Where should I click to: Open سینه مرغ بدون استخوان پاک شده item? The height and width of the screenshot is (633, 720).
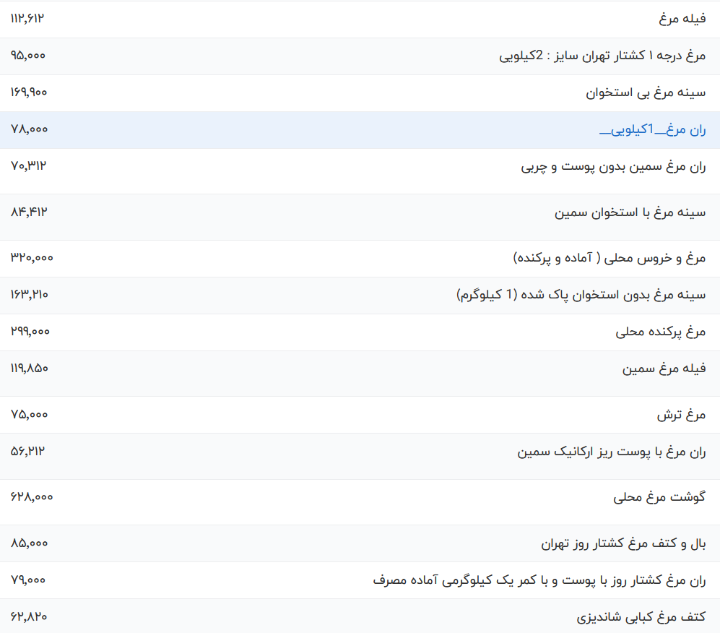click(581, 295)
